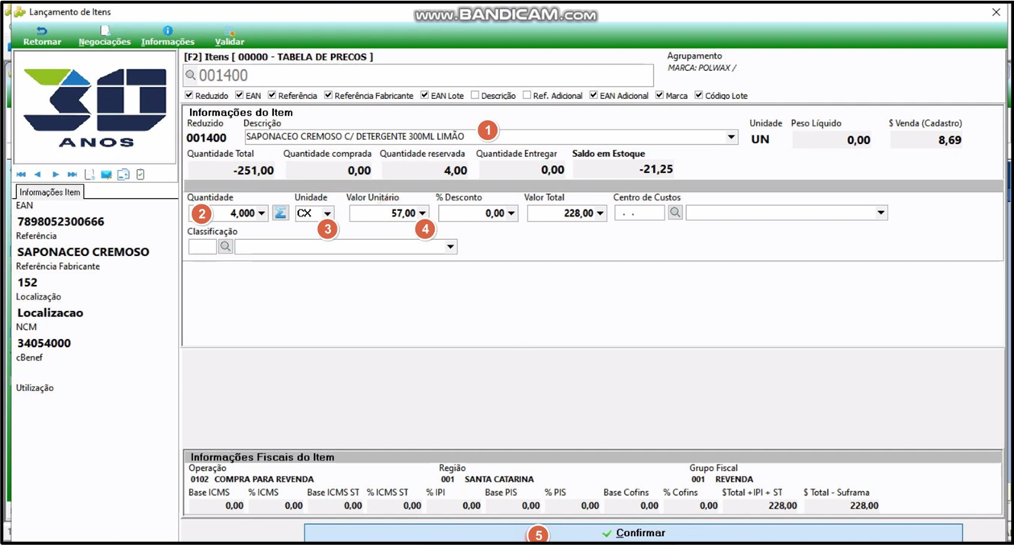Toggle the EAN Lote checkbox

424,95
